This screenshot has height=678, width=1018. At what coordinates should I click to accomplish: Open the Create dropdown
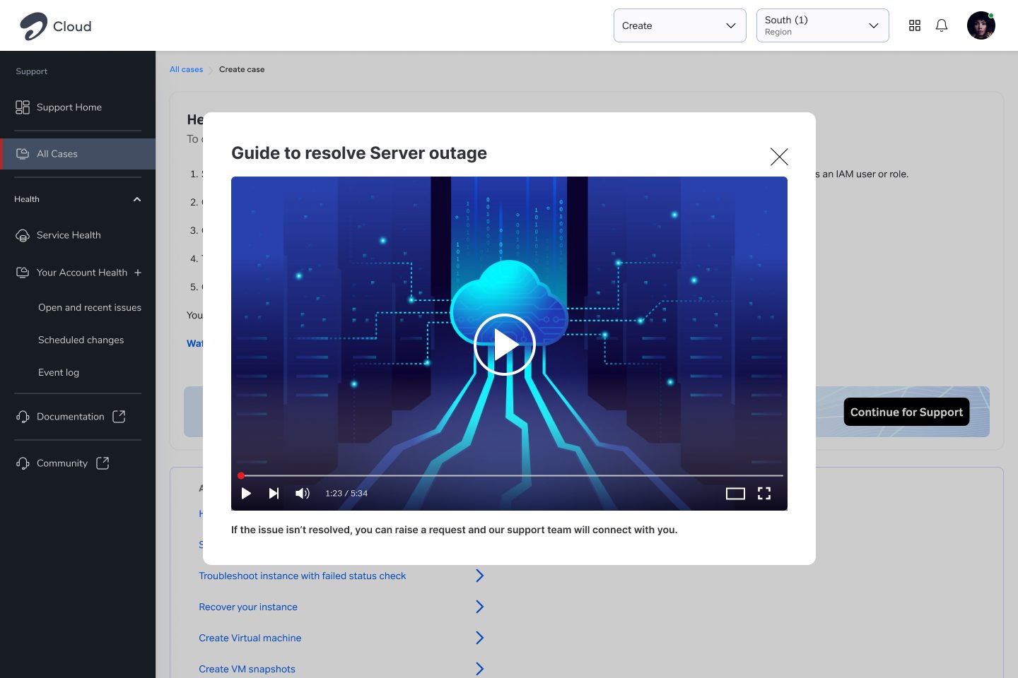[x=680, y=25]
